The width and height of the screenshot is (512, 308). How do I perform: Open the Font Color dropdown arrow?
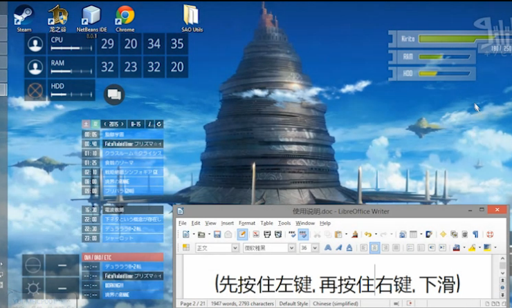464,248
